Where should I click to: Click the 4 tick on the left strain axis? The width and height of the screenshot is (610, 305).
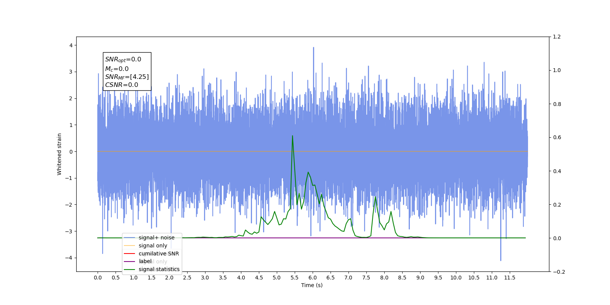71,45
